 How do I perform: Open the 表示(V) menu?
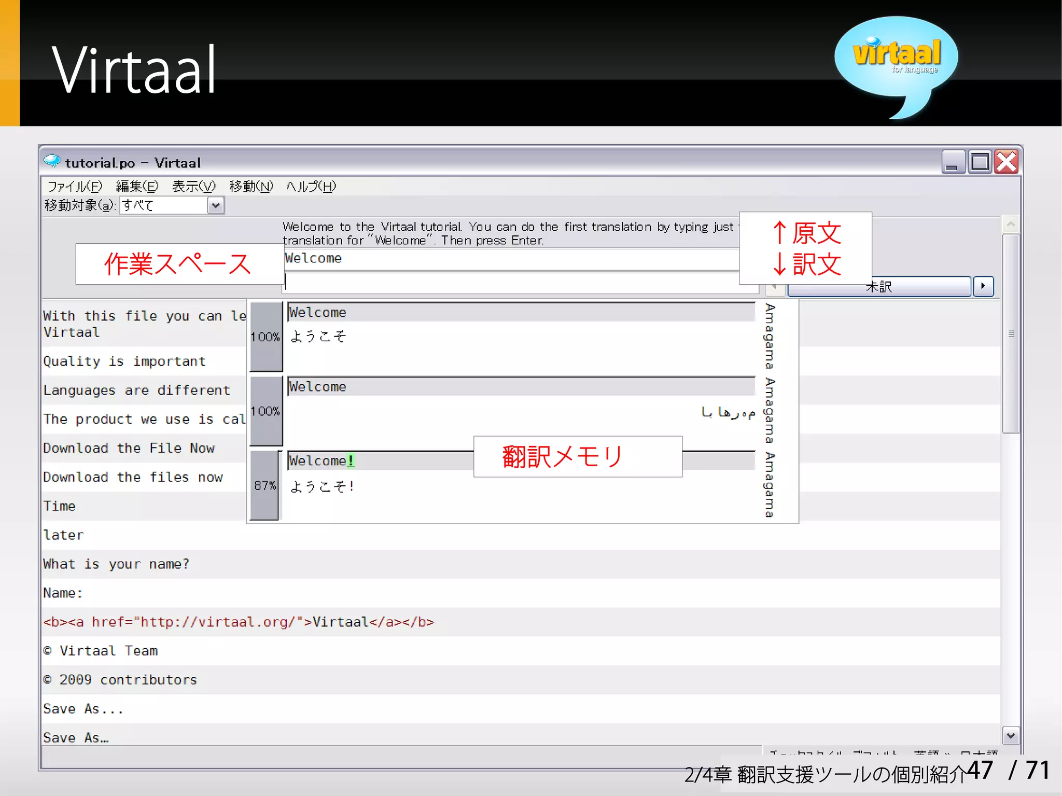coord(193,186)
